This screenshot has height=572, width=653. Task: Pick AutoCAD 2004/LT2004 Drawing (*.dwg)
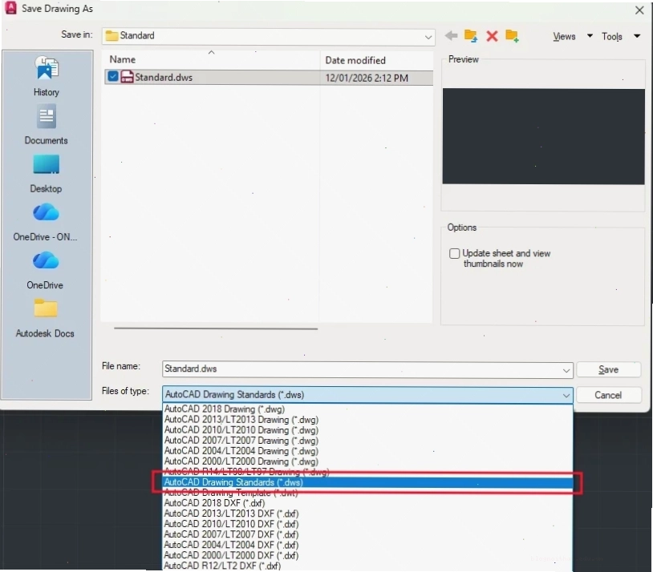(367, 451)
